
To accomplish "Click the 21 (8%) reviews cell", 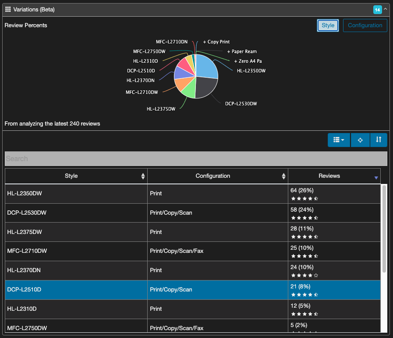I will (334, 290).
